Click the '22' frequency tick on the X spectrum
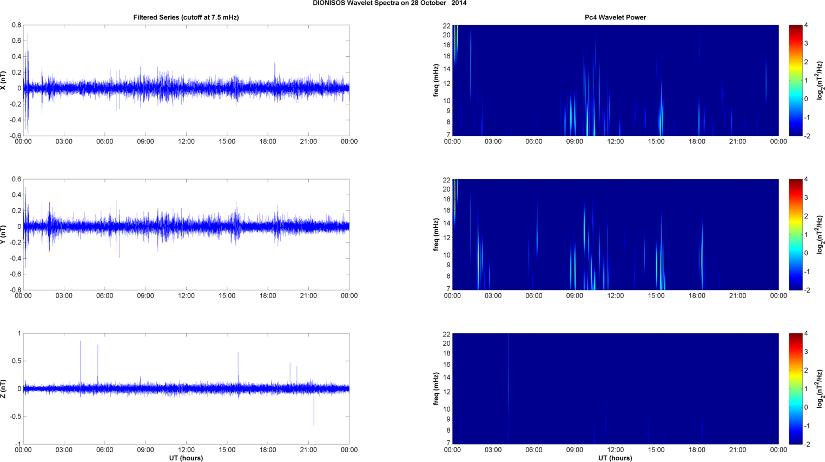Viewport: 825px width, 462px height. [447, 26]
